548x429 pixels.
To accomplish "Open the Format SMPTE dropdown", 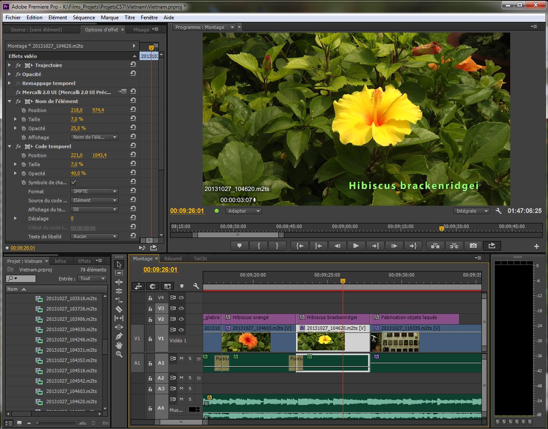I will click(x=94, y=192).
